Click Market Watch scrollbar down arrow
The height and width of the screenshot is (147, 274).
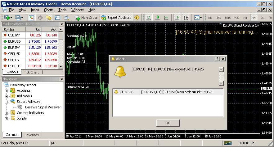click(61, 66)
